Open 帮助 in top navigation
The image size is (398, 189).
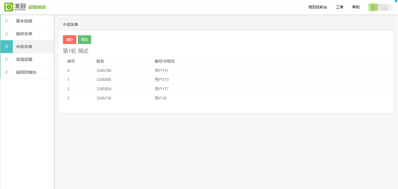(356, 7)
